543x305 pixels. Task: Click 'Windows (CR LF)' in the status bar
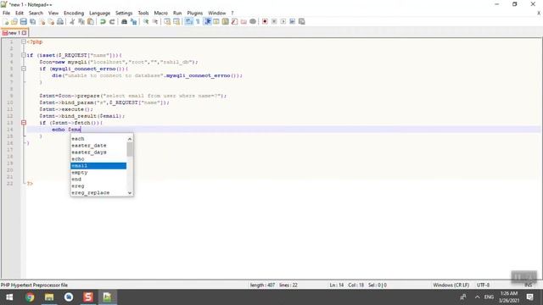(x=451, y=286)
